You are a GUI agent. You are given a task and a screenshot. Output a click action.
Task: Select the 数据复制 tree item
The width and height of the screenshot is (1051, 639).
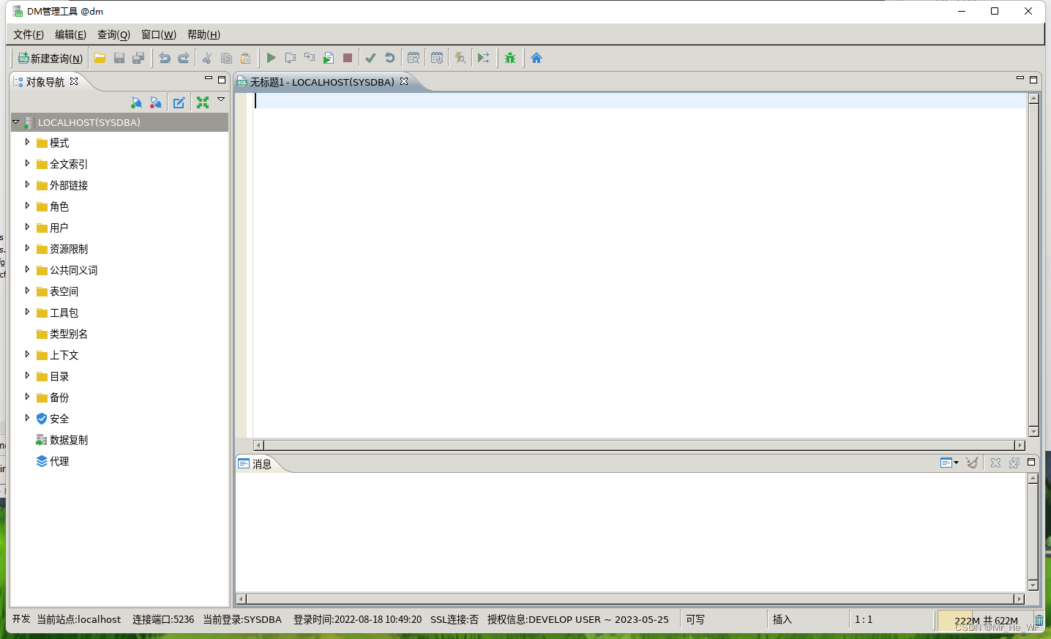(x=69, y=440)
